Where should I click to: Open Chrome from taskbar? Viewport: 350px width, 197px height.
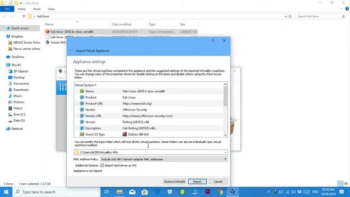(220, 192)
